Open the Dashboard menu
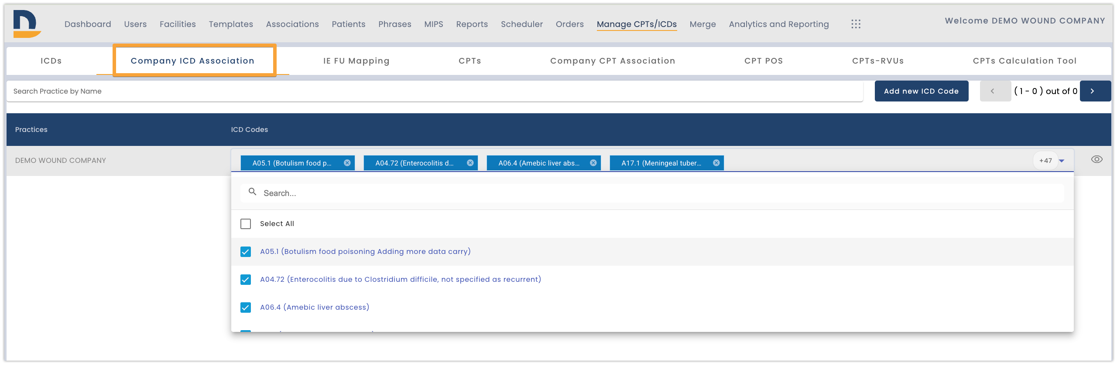Image resolution: width=1117 pixels, height=365 pixels. point(88,24)
